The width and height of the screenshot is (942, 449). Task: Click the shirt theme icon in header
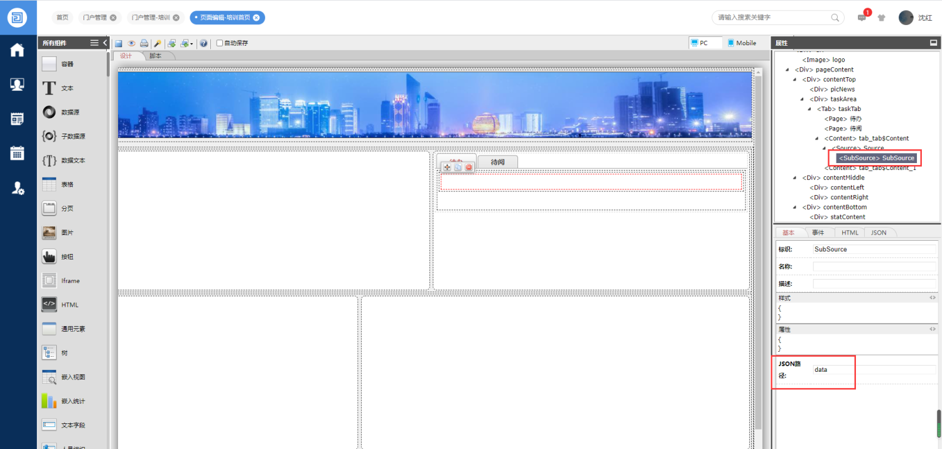tap(882, 18)
